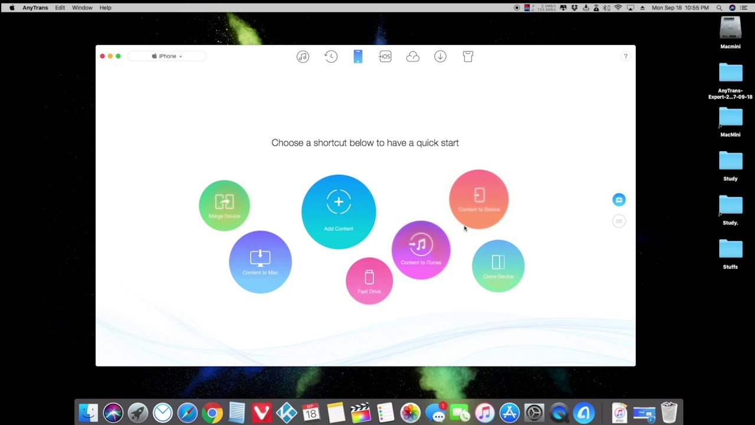Launch the Content to Device shortcut
The image size is (755, 425).
pos(479,199)
